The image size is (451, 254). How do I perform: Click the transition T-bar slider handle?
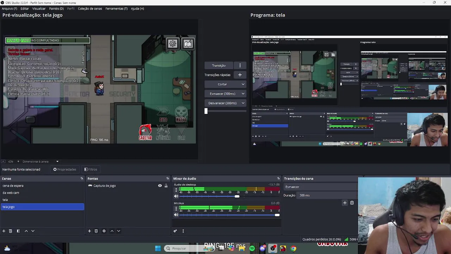206,111
